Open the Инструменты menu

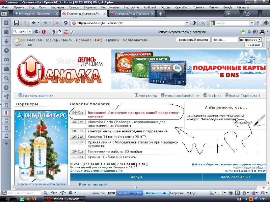click(x=110, y=7)
